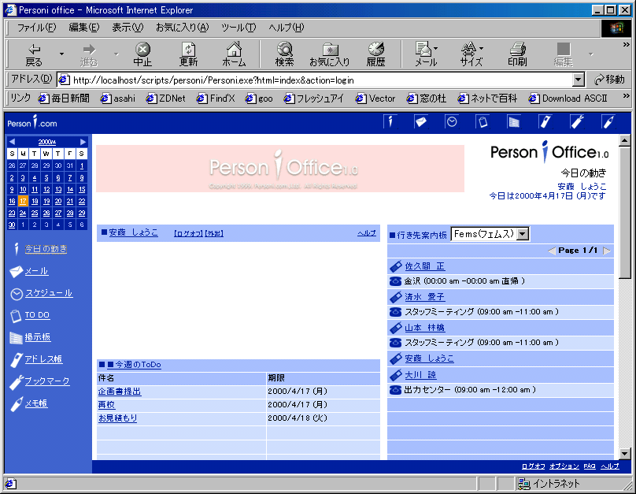This screenshot has width=636, height=494.
Task: Open History (履歴) toolbar icon
Action: (x=376, y=55)
